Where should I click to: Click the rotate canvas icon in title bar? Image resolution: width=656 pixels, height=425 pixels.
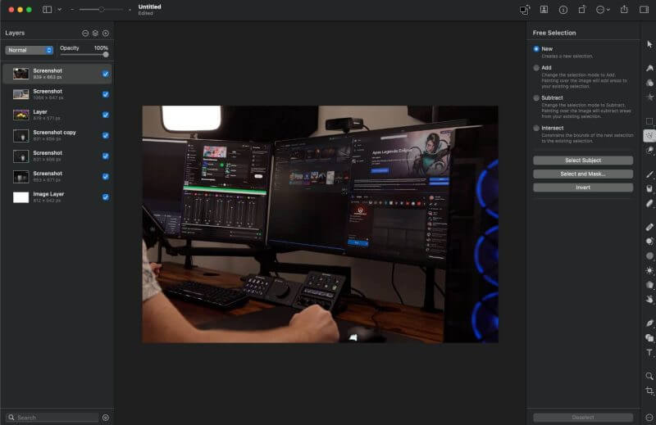[x=582, y=9]
